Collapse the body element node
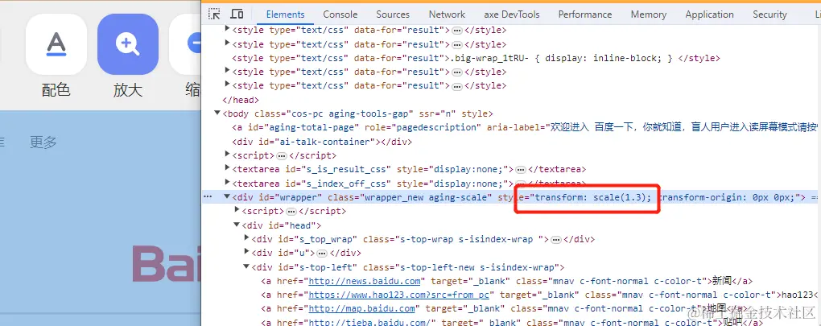The width and height of the screenshot is (821, 326). point(217,113)
